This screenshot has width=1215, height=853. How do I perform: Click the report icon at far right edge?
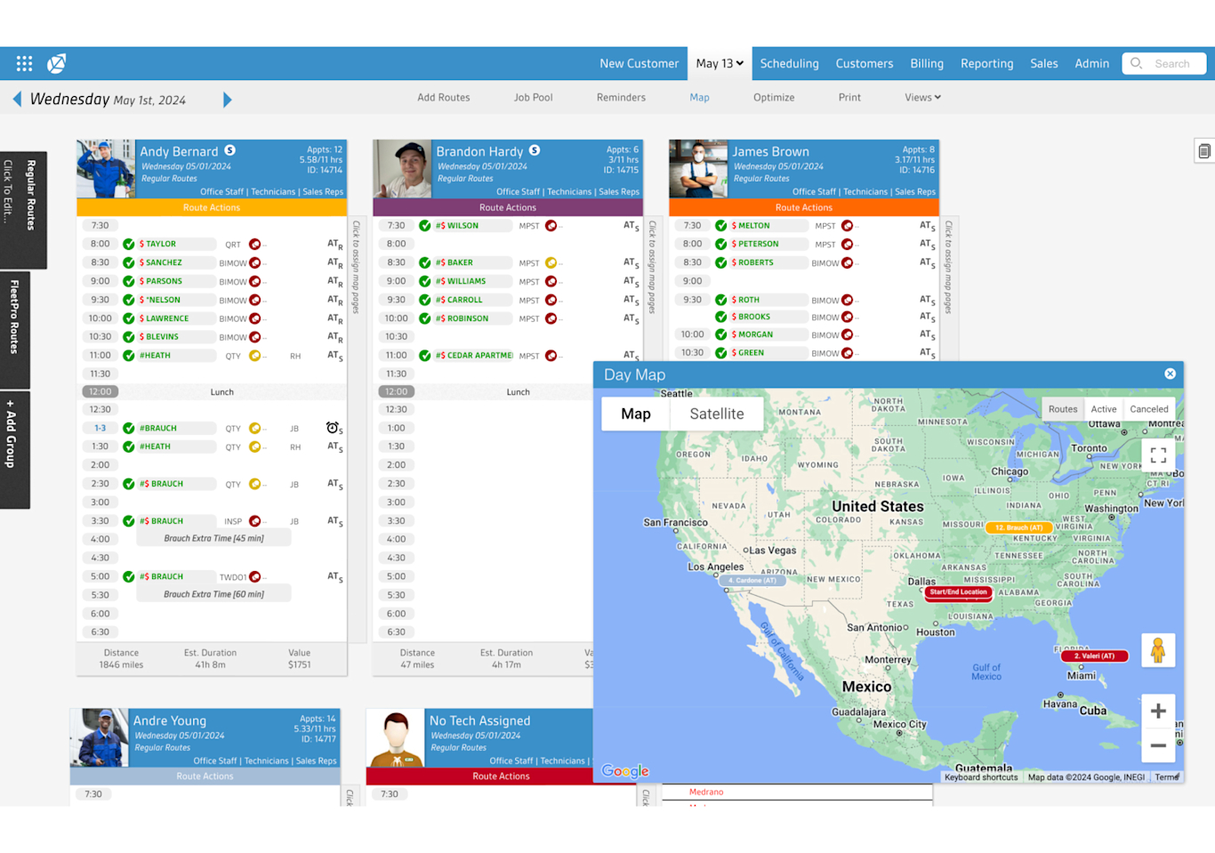(x=1203, y=150)
